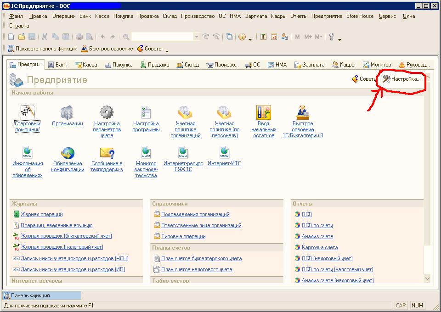The height and width of the screenshot is (312, 441).
Task: Switch to the Склад tab
Action: (x=187, y=65)
